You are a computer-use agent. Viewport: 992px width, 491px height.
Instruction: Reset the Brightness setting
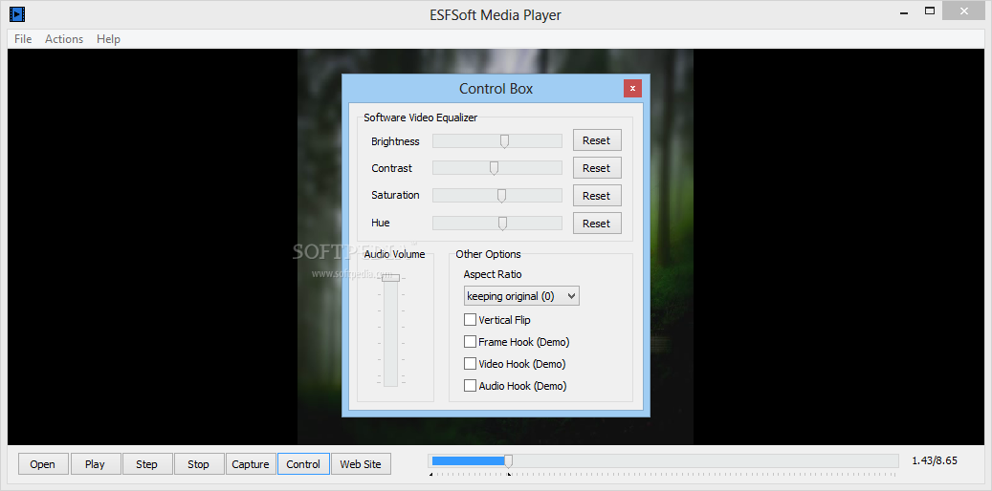pyautogui.click(x=597, y=140)
